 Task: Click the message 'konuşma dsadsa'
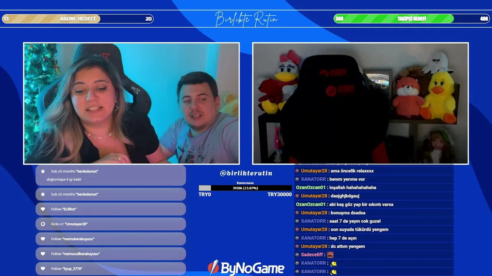pyautogui.click(x=348, y=213)
